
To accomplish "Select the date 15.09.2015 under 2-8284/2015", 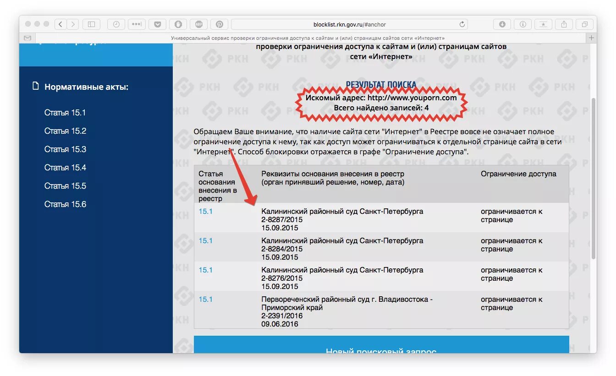I will click(x=280, y=257).
